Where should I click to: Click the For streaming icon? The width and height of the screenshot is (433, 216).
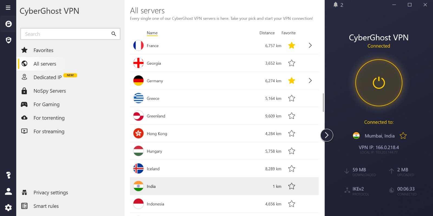(x=24, y=131)
